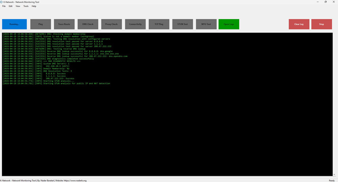Select the '192.168.10.9 (WiFi)' line
Viewport: 338px width, 182px height.
36,66
